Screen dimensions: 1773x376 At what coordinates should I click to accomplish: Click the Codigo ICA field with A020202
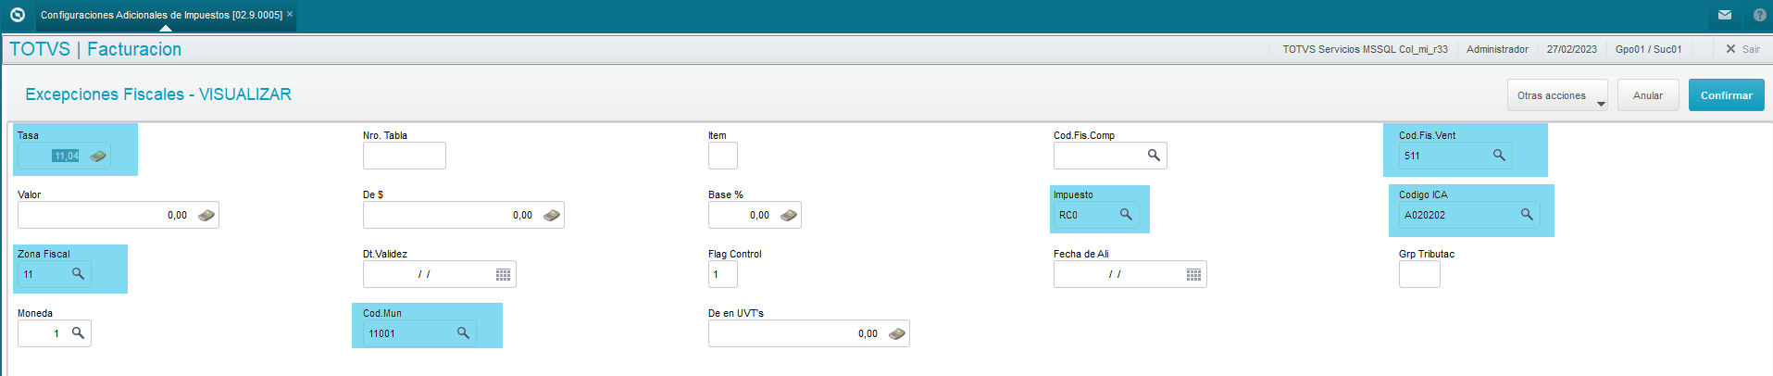(1468, 215)
